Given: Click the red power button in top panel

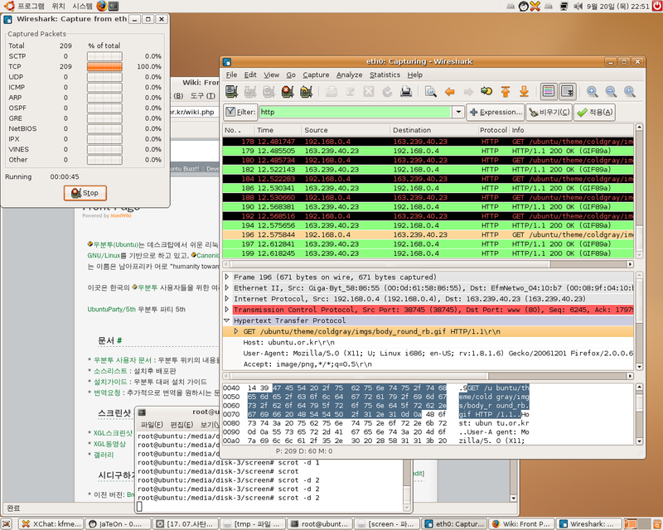Looking at the screenshot, I should click(656, 6).
